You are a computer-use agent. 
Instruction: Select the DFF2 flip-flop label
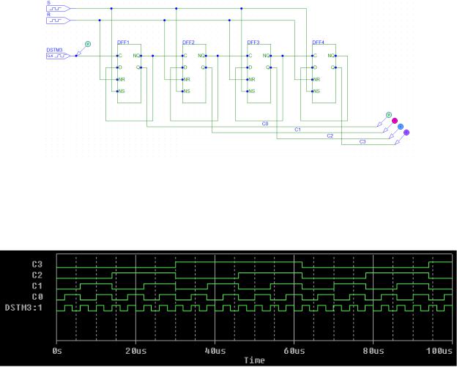[188, 42]
